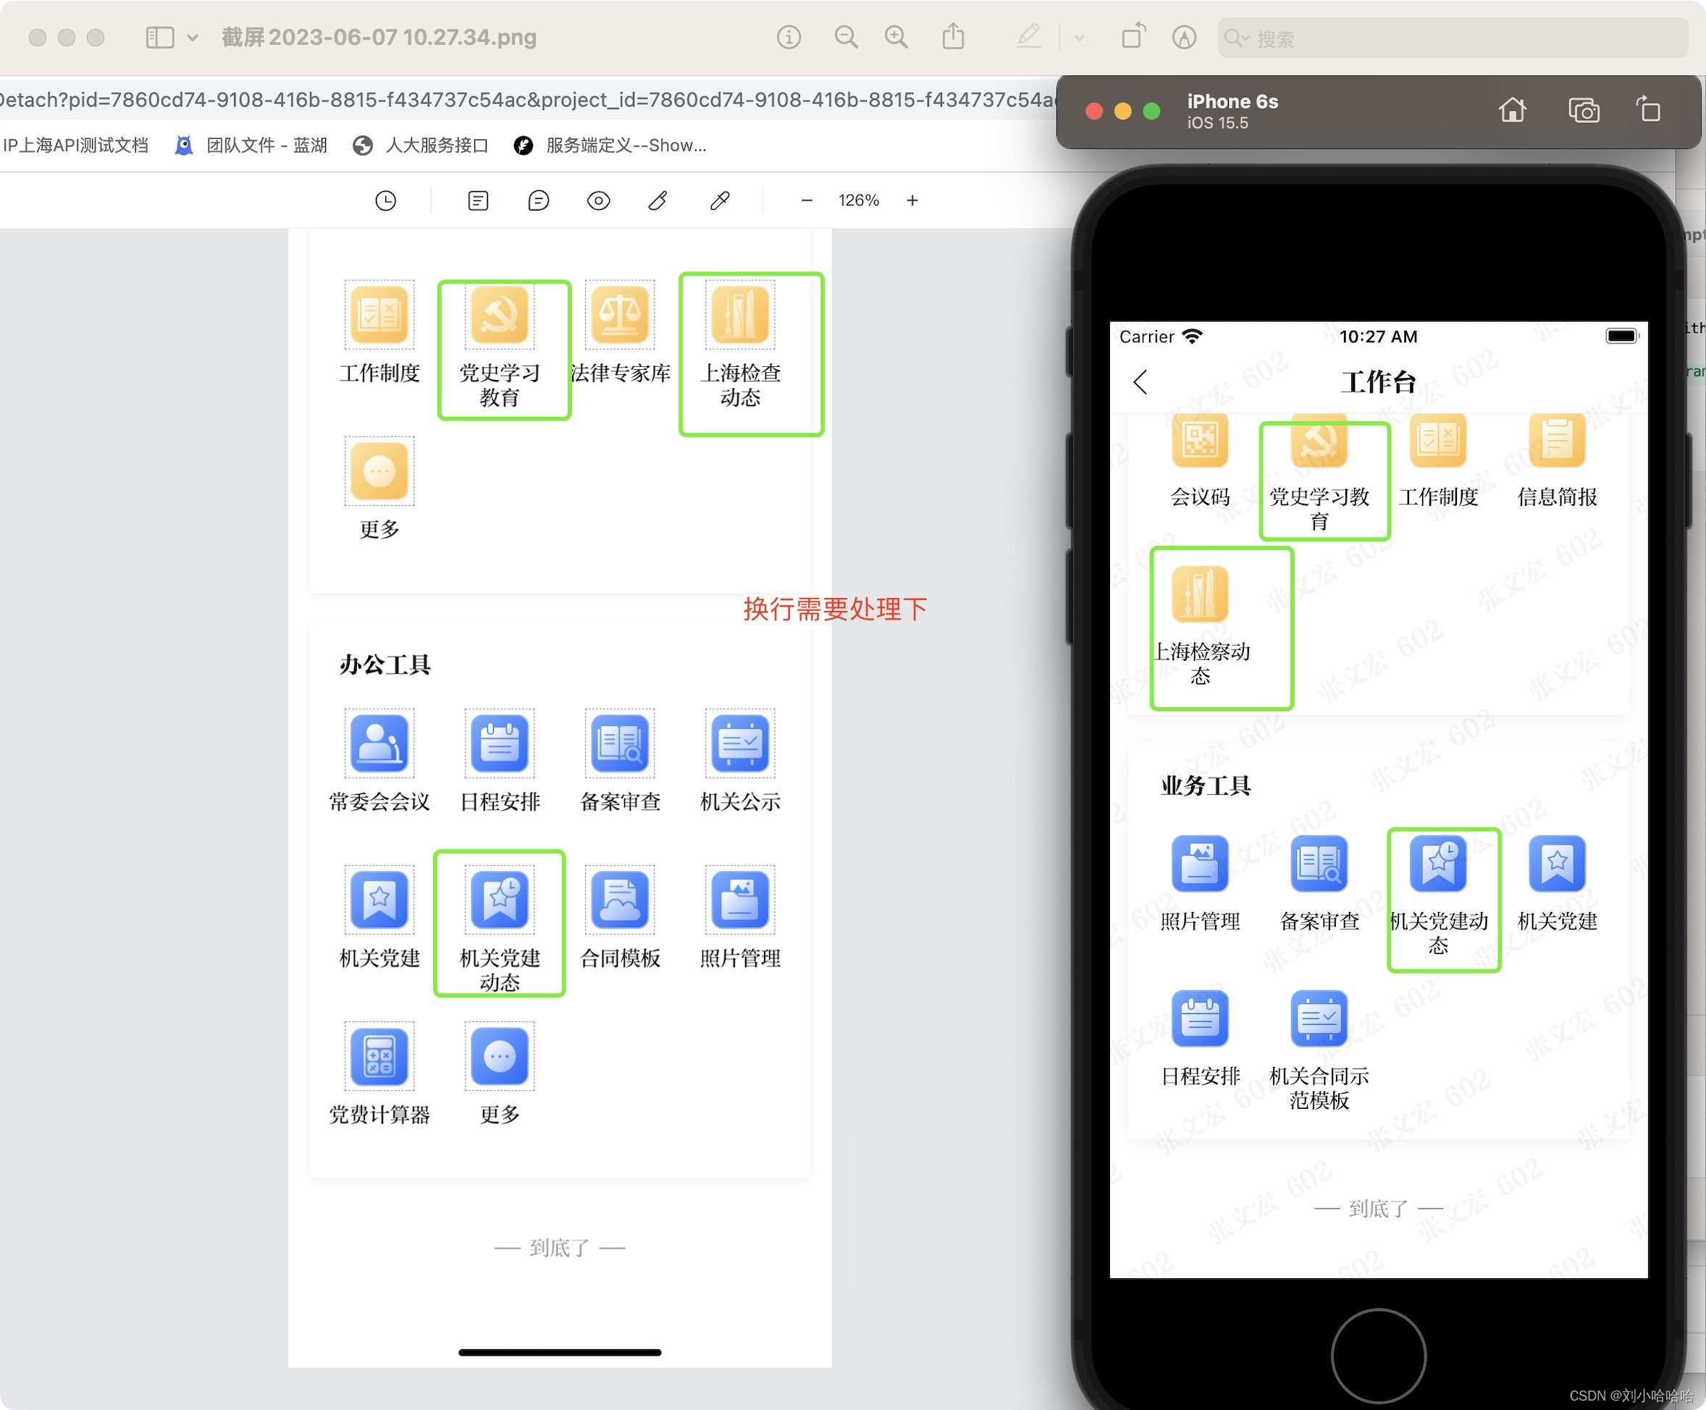Rotate the iPhone 6s simulator device
Image resolution: width=1706 pixels, height=1410 pixels.
point(1647,109)
